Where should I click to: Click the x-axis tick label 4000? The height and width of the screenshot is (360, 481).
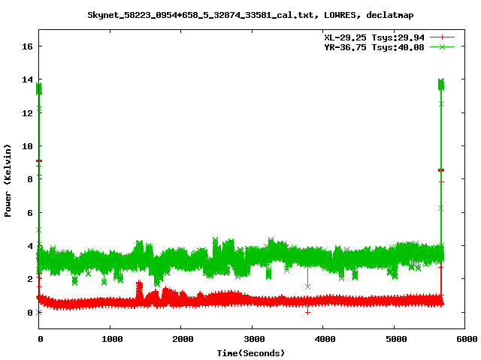coord(325,339)
